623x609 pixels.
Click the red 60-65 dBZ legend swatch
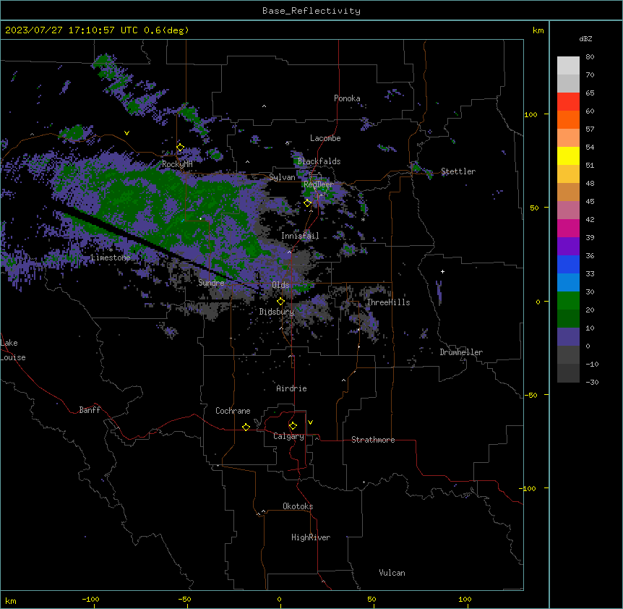click(x=568, y=102)
